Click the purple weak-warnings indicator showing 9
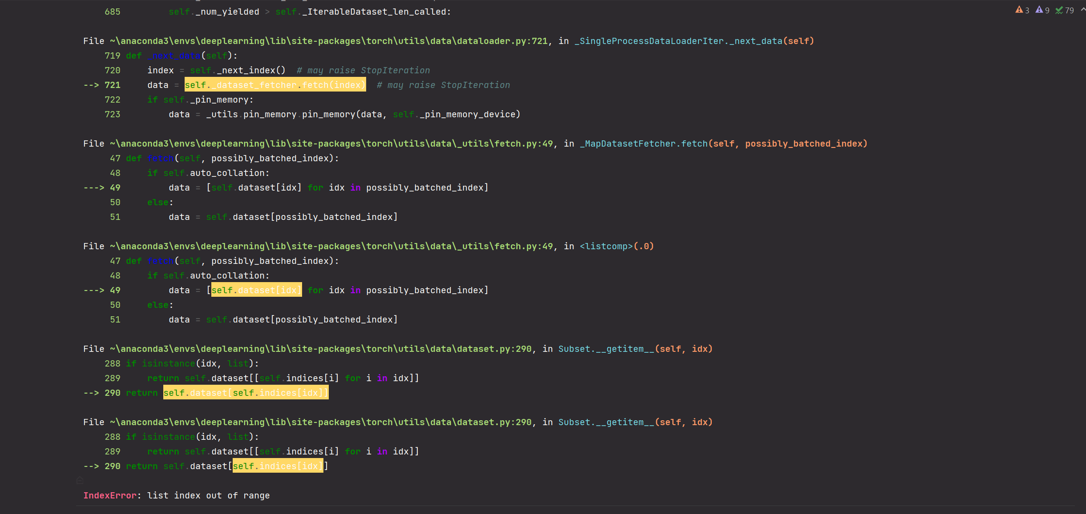The width and height of the screenshot is (1086, 514). point(1042,10)
